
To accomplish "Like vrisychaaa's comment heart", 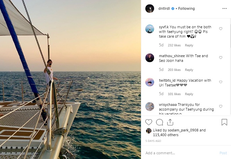I will [x=221, y=106].
